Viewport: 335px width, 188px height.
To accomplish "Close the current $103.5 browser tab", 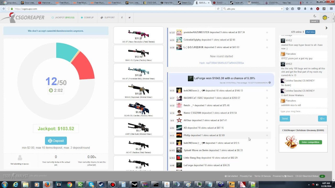I will [209, 3].
